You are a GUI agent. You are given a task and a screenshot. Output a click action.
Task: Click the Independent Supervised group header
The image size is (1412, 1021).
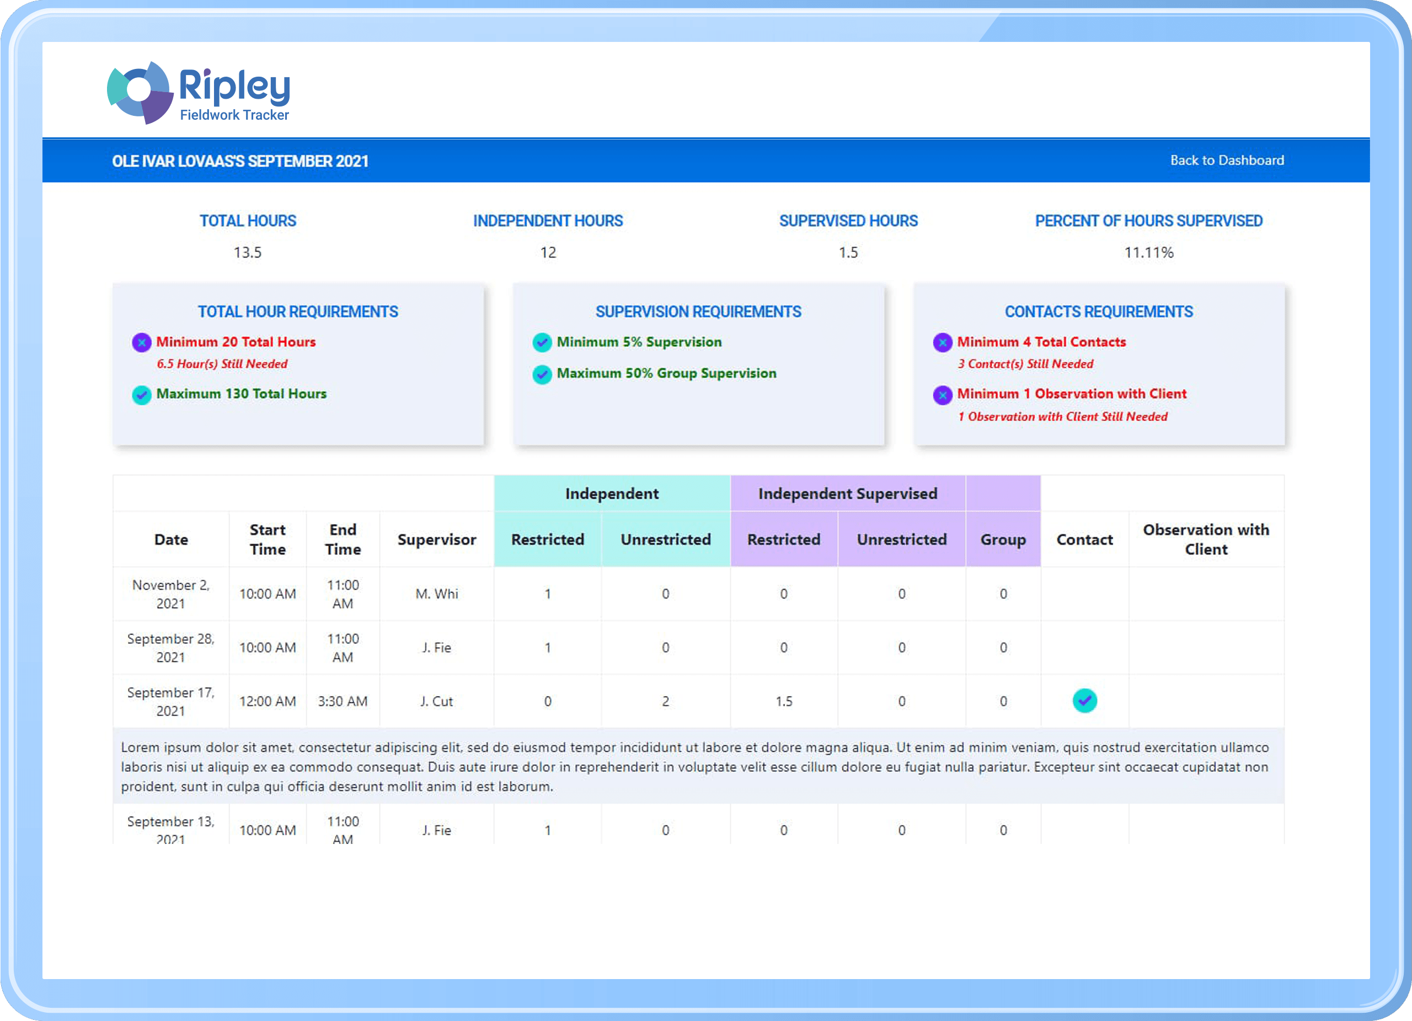[x=848, y=493]
